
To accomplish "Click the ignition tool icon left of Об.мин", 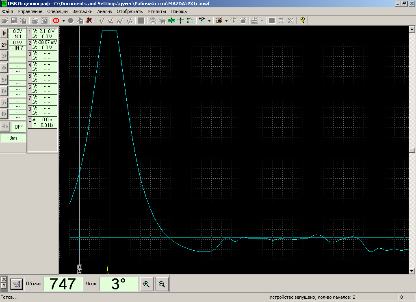I will click(x=17, y=284).
